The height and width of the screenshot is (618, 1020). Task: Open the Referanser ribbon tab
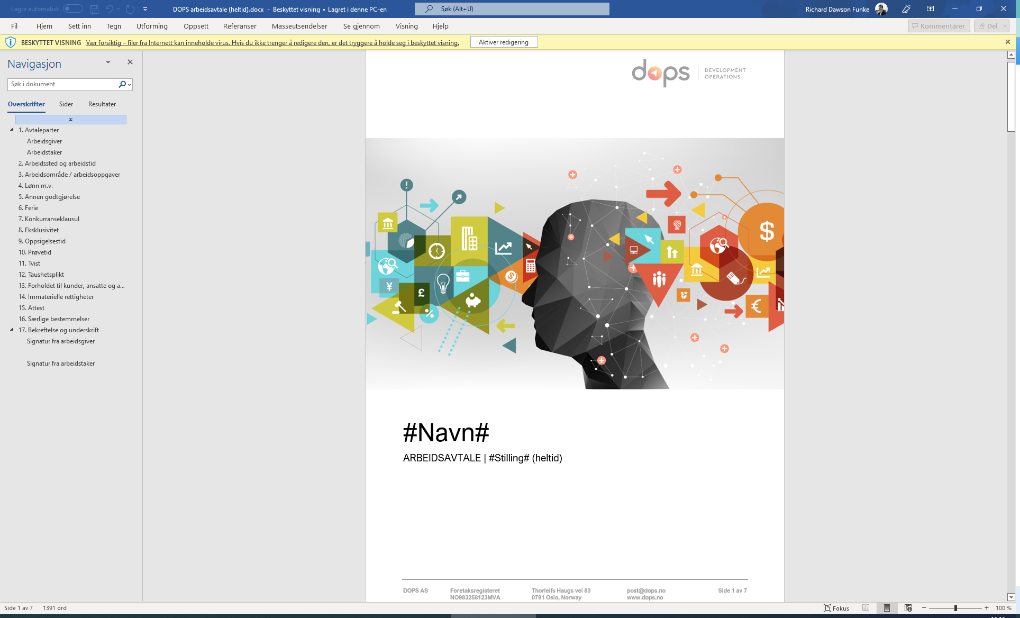(240, 26)
